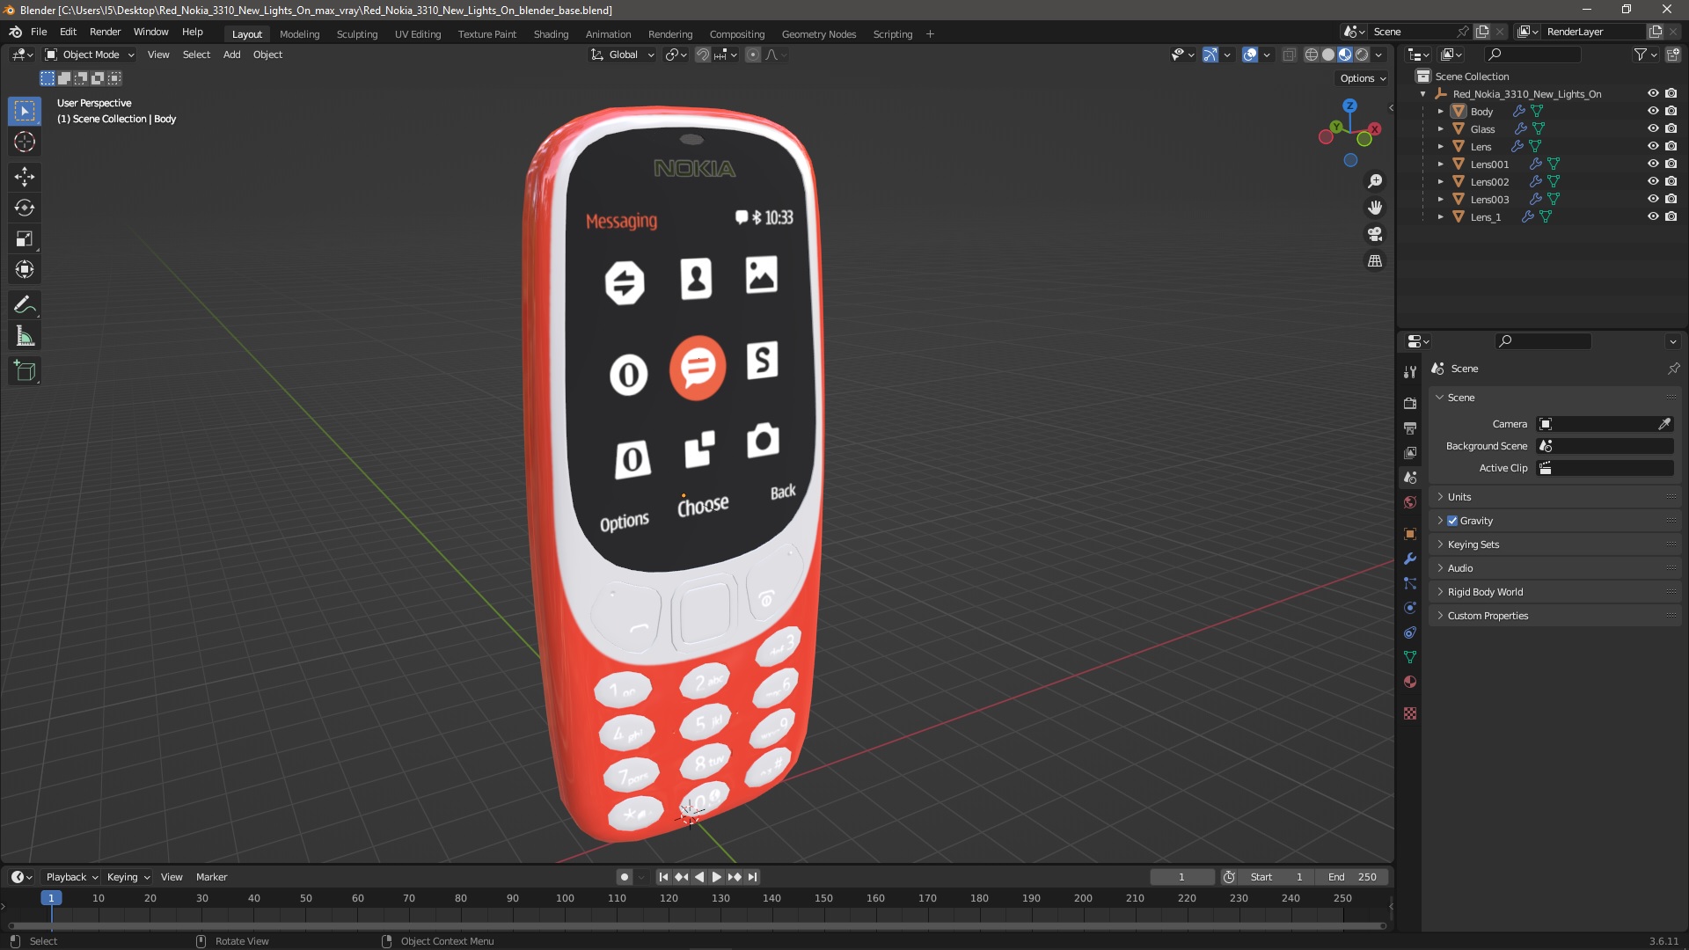Select the Measure tool
The image size is (1689, 950).
[25, 337]
